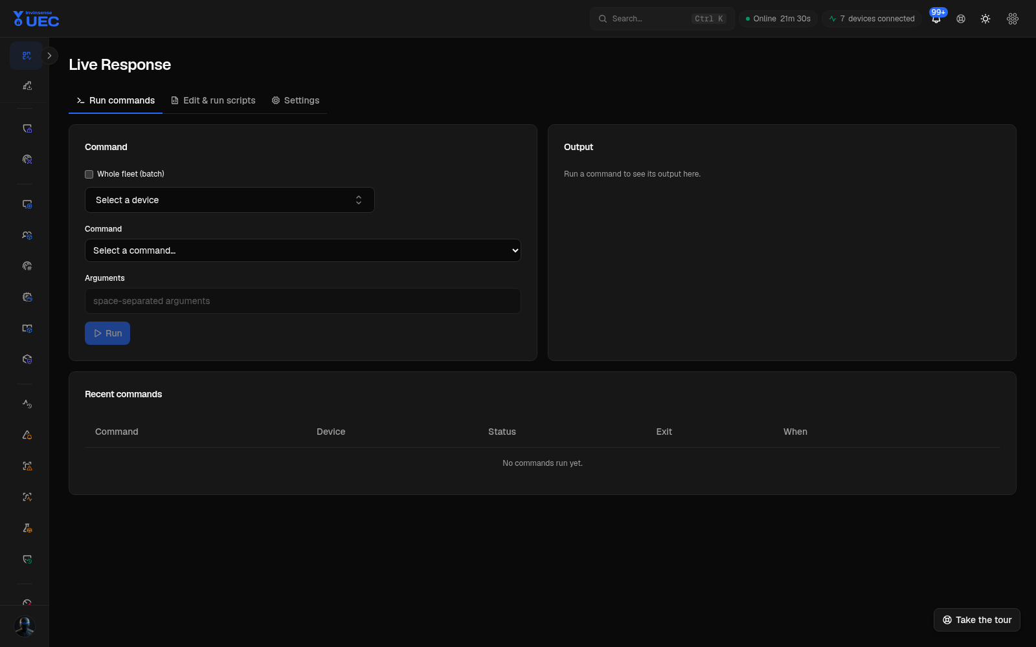This screenshot has width=1036, height=647.
Task: Open the Select a device dropdown
Action: click(230, 200)
